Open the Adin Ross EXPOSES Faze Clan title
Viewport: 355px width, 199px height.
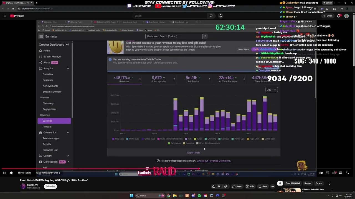pyautogui.click(x=313, y=190)
